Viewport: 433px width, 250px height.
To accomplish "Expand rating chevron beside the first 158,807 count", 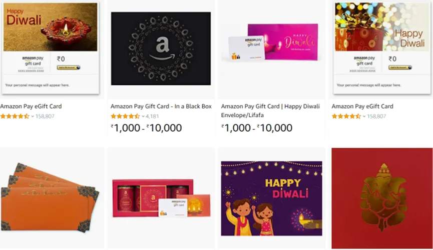I will (x=33, y=117).
